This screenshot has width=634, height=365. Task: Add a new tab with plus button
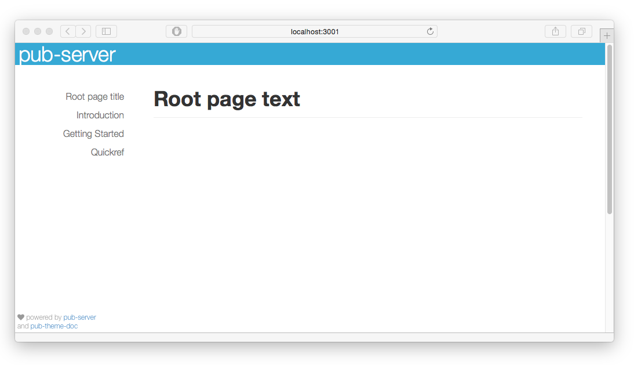(607, 35)
